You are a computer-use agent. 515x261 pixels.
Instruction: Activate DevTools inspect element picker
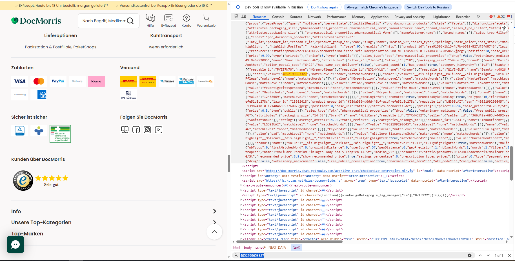236,17
